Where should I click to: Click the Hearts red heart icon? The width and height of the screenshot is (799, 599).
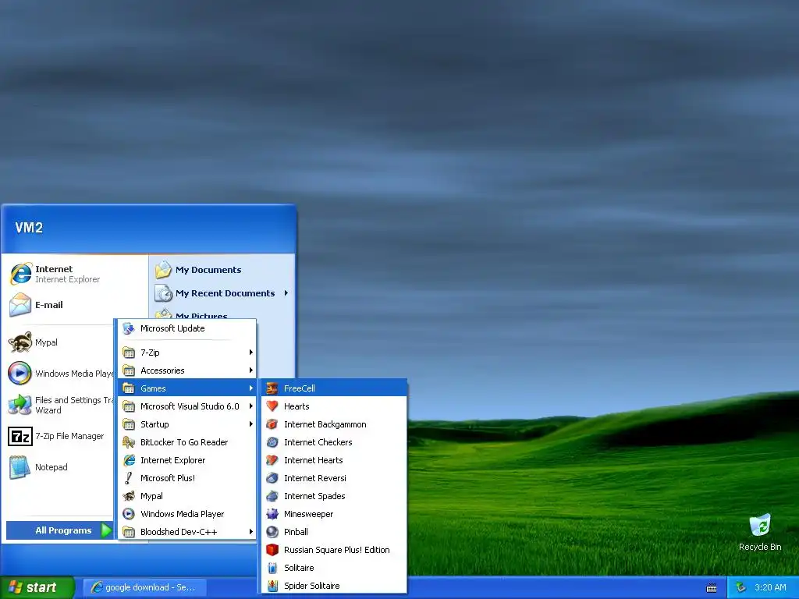tap(272, 406)
